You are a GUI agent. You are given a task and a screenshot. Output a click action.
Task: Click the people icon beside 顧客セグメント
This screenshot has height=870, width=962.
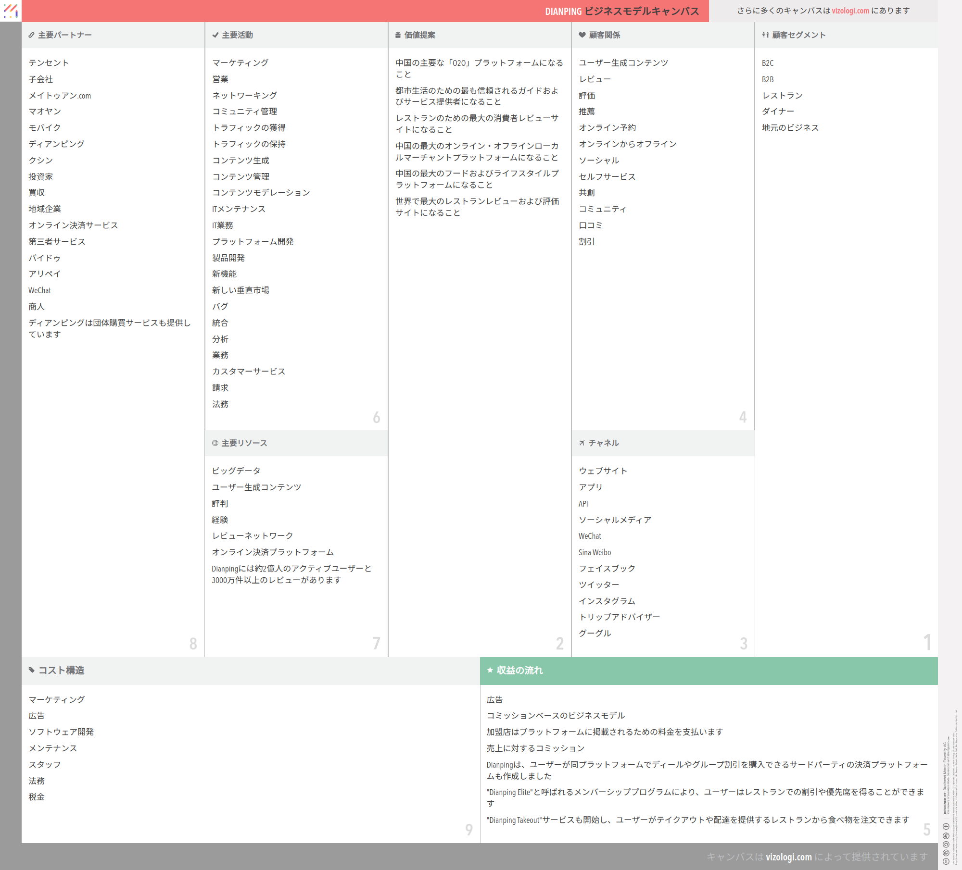point(765,35)
